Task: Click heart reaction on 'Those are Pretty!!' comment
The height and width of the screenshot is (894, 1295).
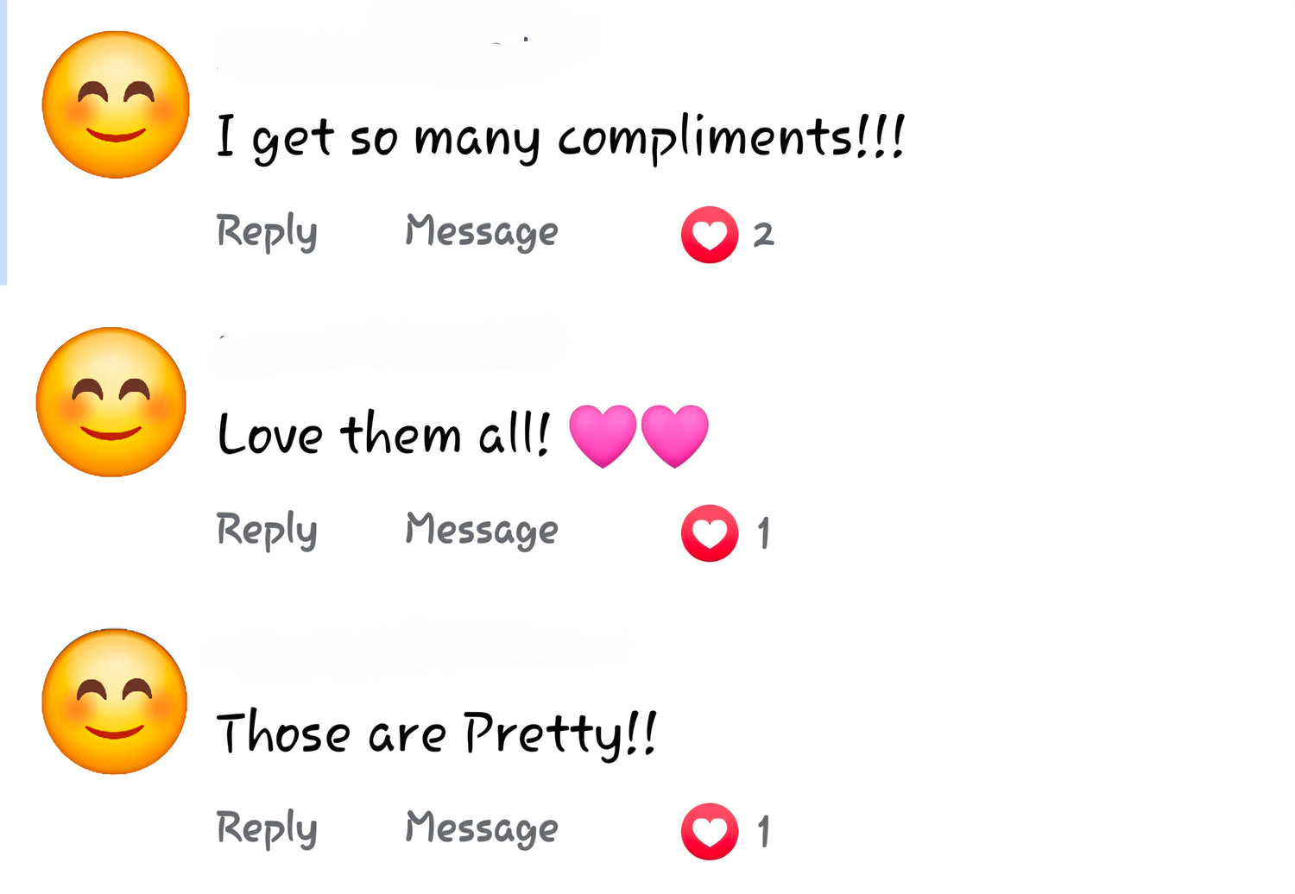Action: point(710,832)
